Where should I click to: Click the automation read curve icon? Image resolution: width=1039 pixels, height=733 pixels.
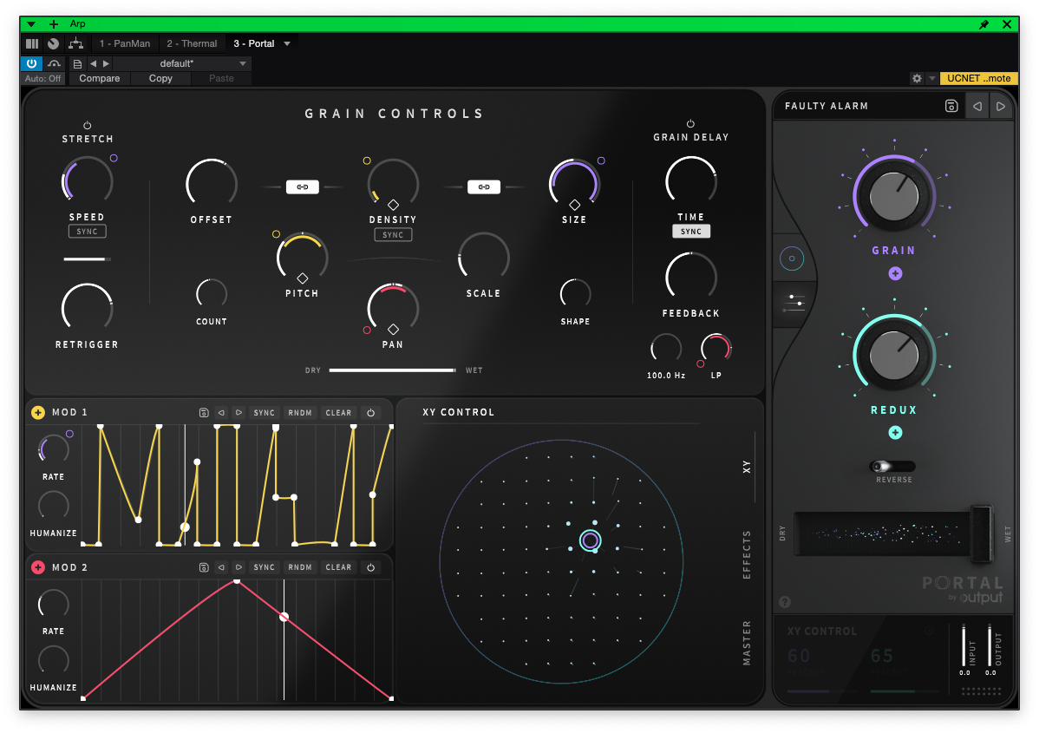55,63
